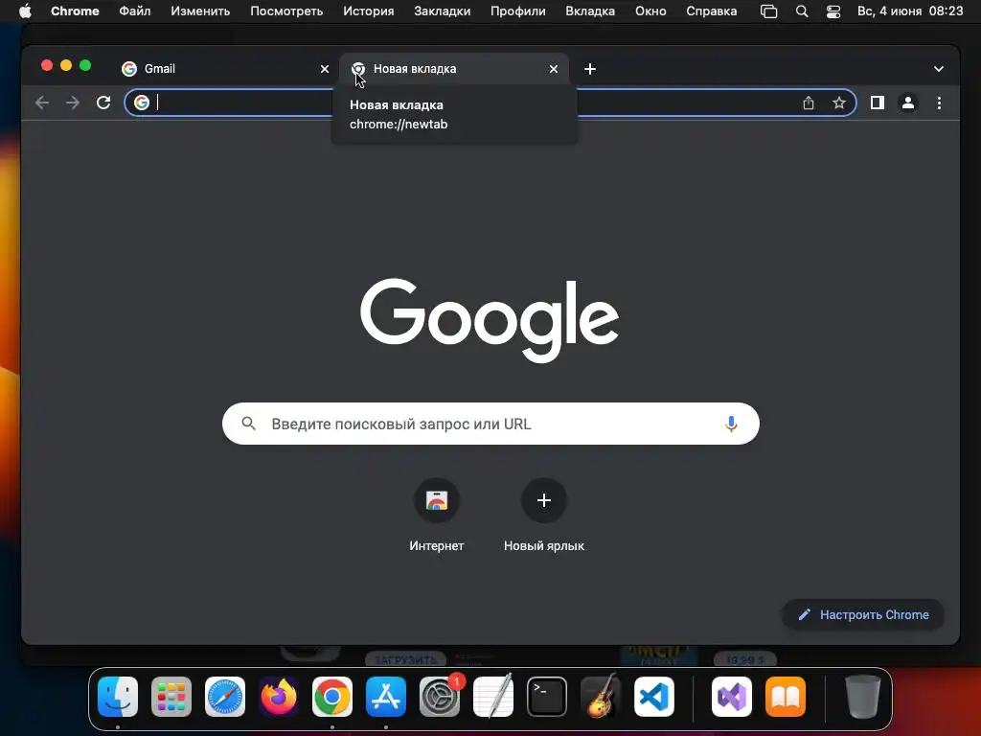Launch Terminal from the Dock
Viewport: 981px width, 736px height.
547,697
